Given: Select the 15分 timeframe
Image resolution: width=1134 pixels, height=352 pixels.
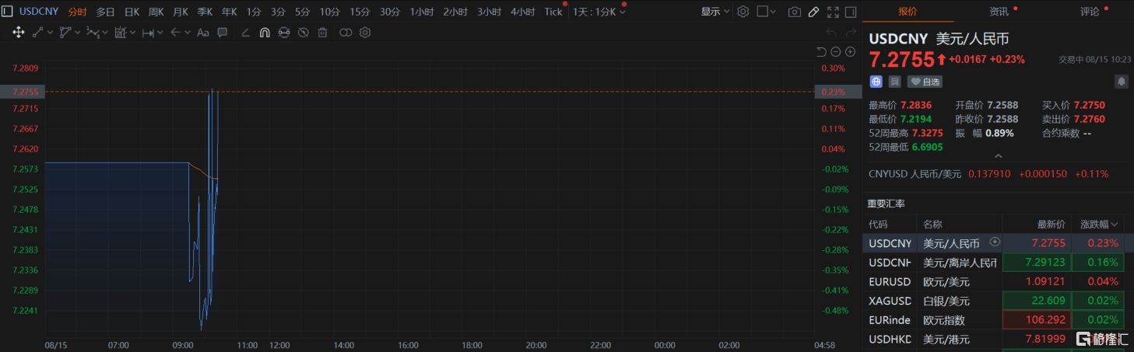Looking at the screenshot, I should click(360, 12).
